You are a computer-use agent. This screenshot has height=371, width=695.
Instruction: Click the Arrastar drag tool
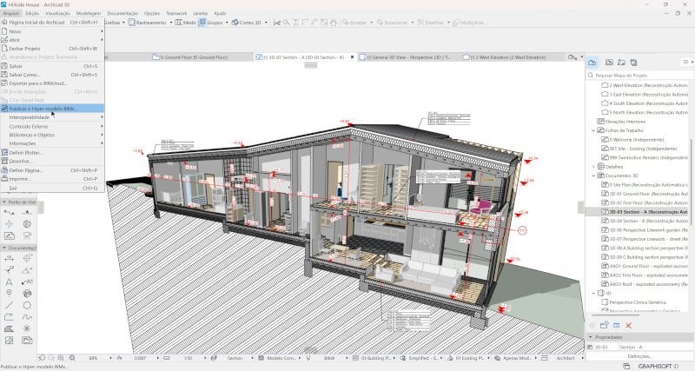point(354,23)
